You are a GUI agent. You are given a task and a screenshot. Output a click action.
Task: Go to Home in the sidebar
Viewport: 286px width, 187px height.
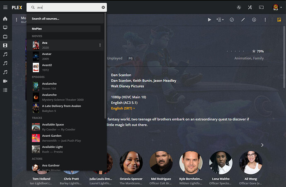tap(5, 19)
